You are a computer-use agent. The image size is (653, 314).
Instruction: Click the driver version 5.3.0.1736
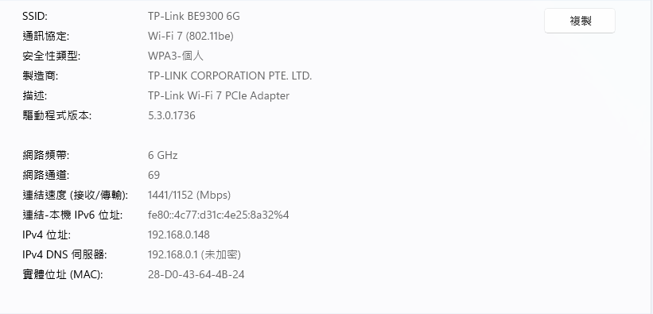[172, 115]
